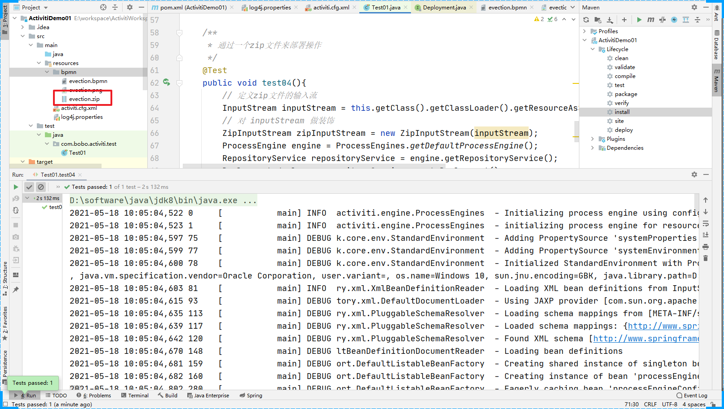This screenshot has height=409, width=724.
Task: Switch to Deployment.java tab
Action: [444, 7]
